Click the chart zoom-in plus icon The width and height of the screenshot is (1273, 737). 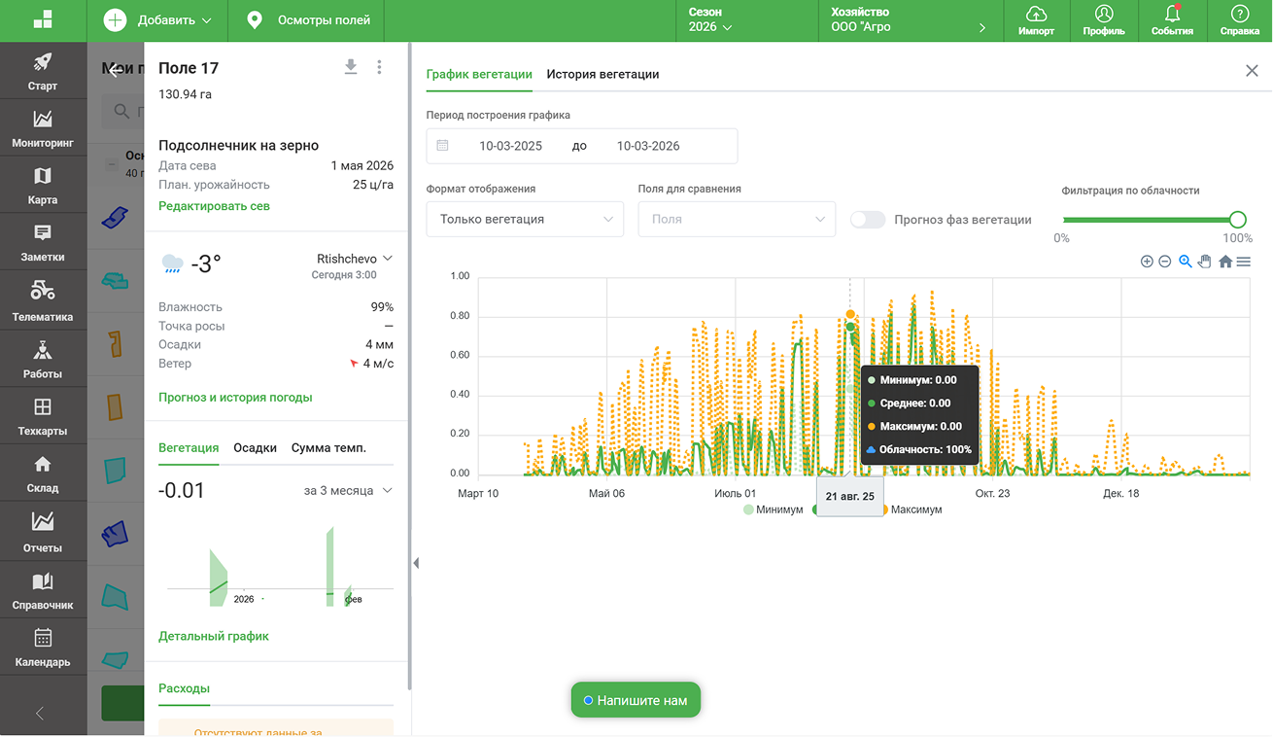[1147, 262]
